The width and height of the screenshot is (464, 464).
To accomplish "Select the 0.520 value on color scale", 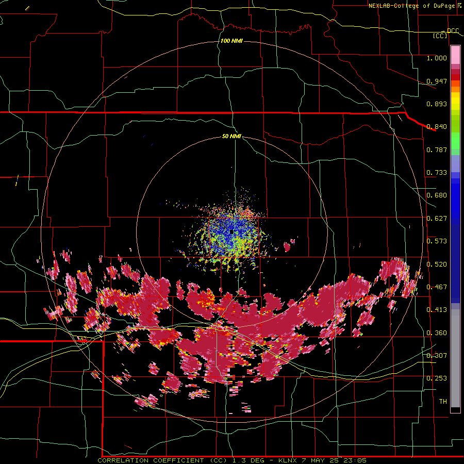I will pos(437,264).
